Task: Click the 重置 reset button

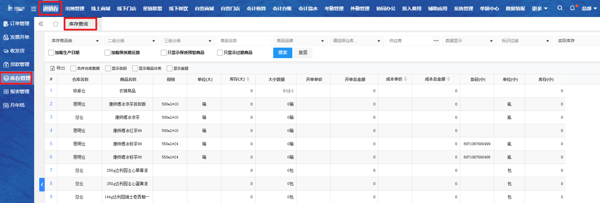Action: click(x=303, y=53)
